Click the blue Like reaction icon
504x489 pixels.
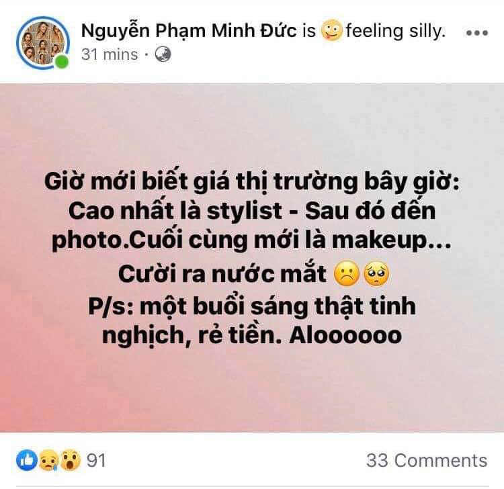tap(27, 460)
